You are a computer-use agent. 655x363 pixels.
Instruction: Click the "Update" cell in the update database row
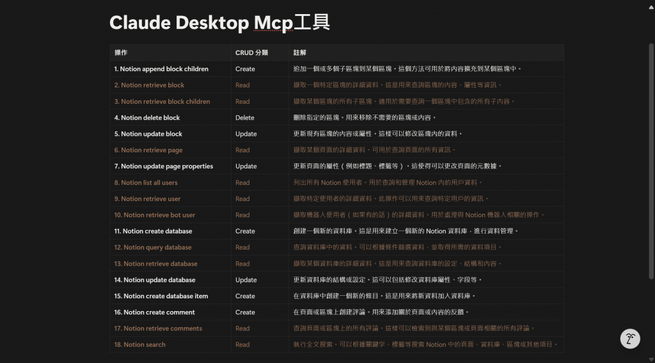tap(260, 280)
